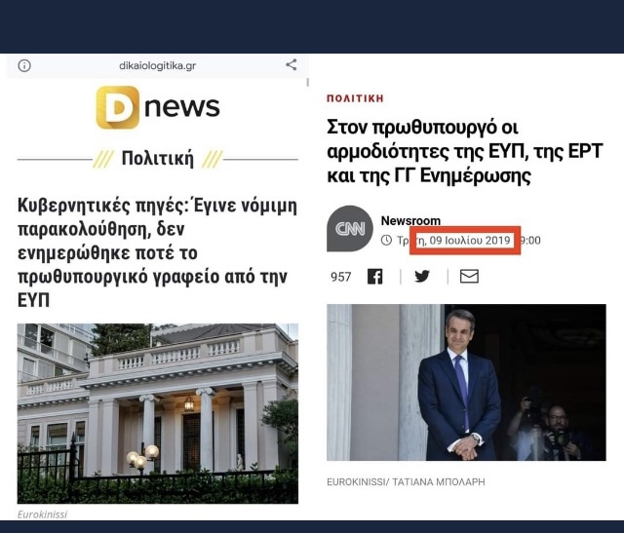
Task: Open the D news logo
Action: (x=158, y=107)
